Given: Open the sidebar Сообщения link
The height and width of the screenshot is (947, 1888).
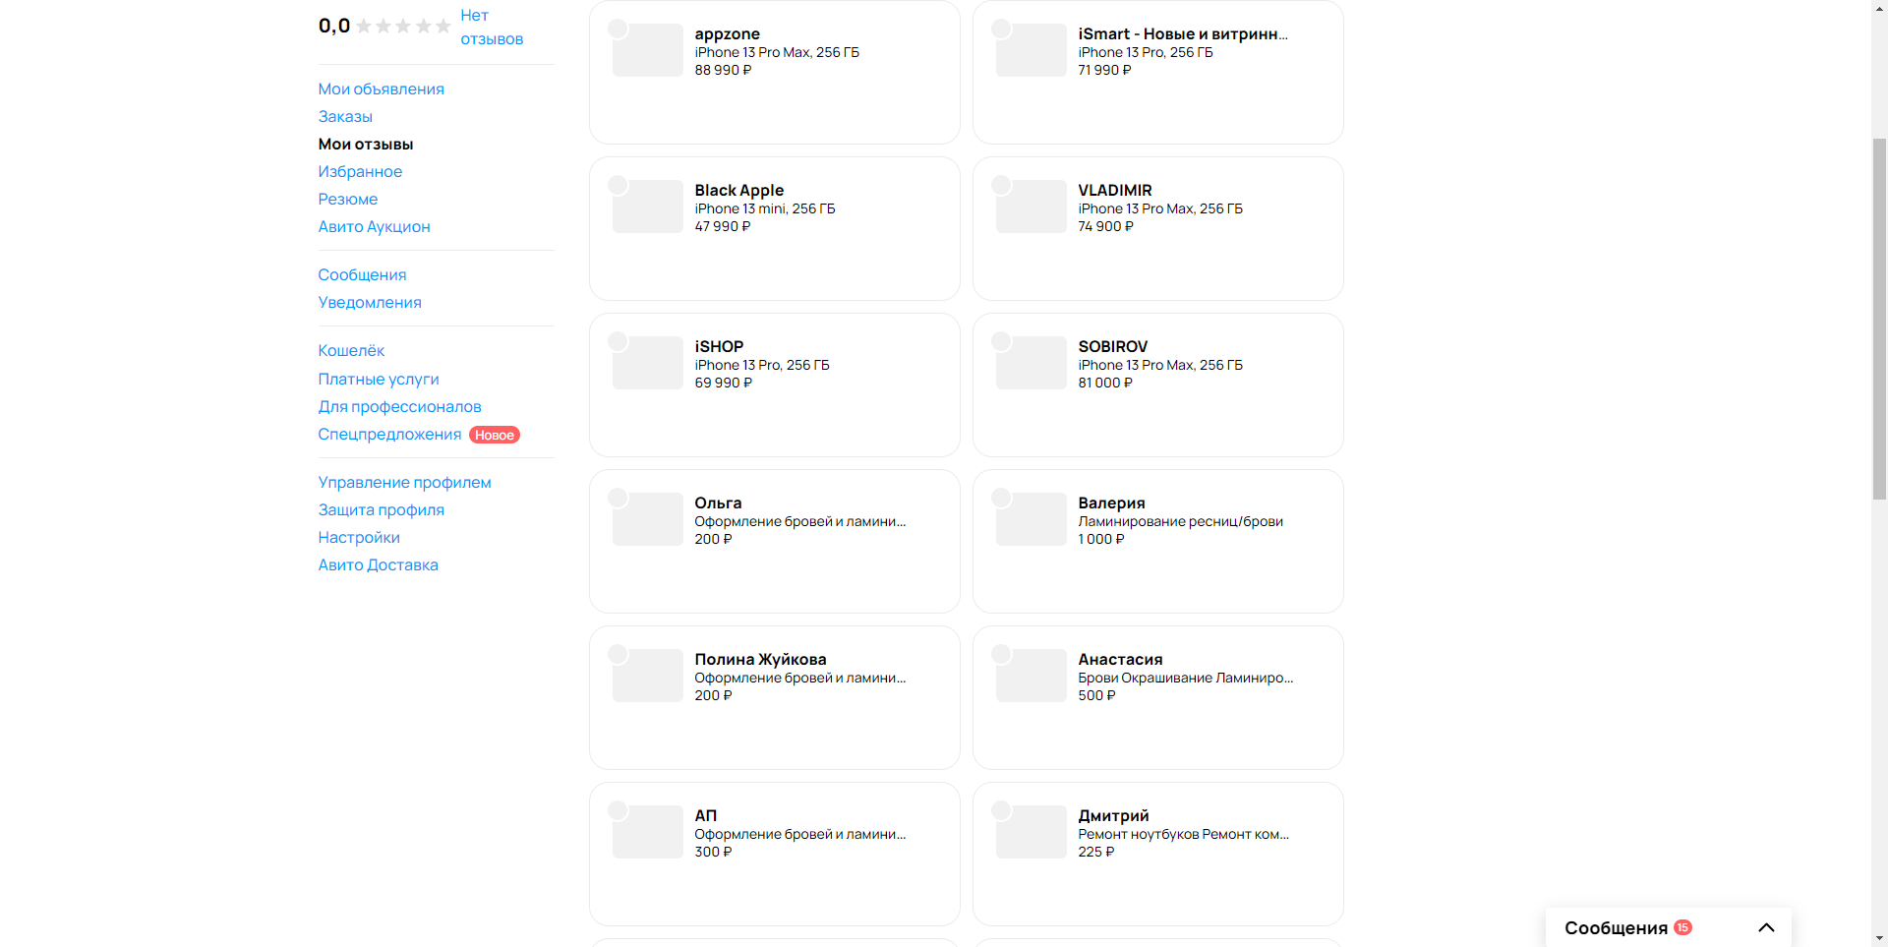Looking at the screenshot, I should click(362, 274).
